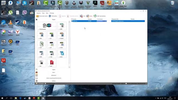Open the Output Folder toolbar button
This screenshot has height=100, width=178.
pos(42,16)
